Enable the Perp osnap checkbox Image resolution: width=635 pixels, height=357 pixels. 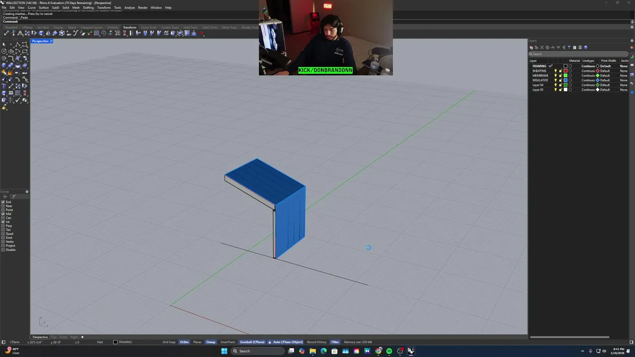click(x=3, y=226)
